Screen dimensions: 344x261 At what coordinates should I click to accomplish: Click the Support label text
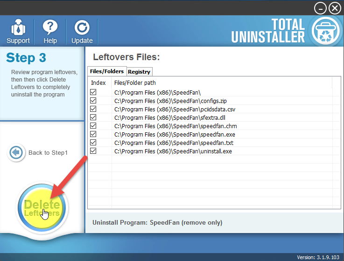[18, 41]
